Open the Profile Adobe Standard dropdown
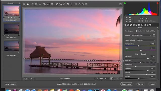Screen dimensions: 161x91 tap(141, 35)
